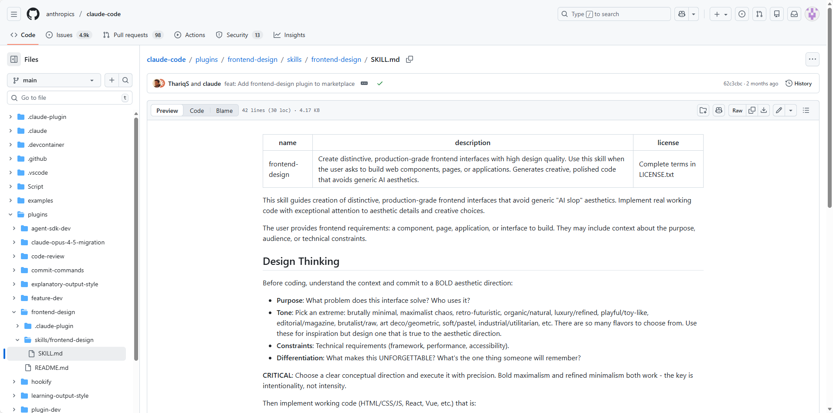Expand commit message details ellipsis
The height and width of the screenshot is (413, 833).
pos(364,84)
